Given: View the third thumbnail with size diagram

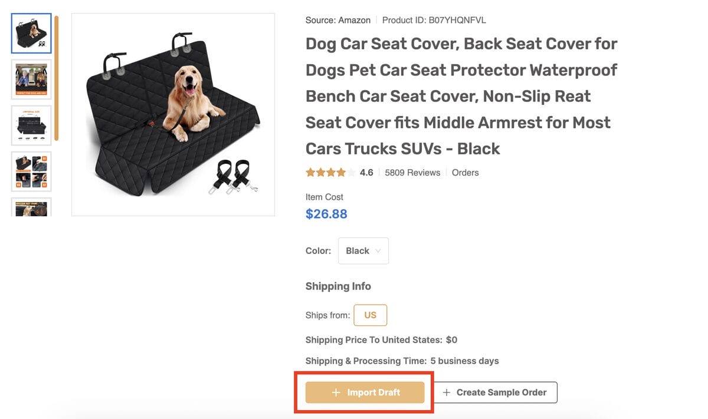Looking at the screenshot, I should 31,126.
